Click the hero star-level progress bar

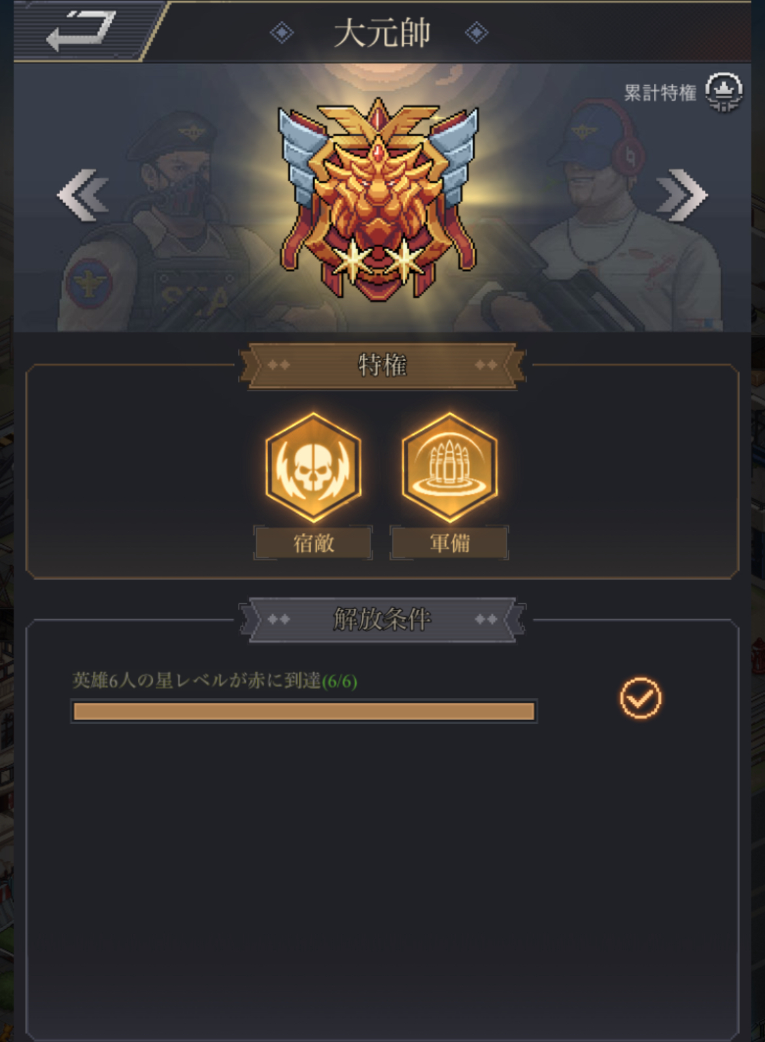point(304,711)
